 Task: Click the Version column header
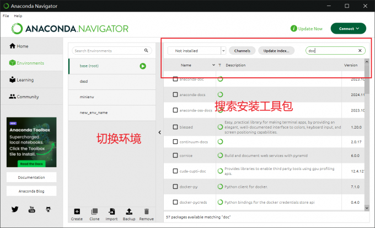pos(351,65)
